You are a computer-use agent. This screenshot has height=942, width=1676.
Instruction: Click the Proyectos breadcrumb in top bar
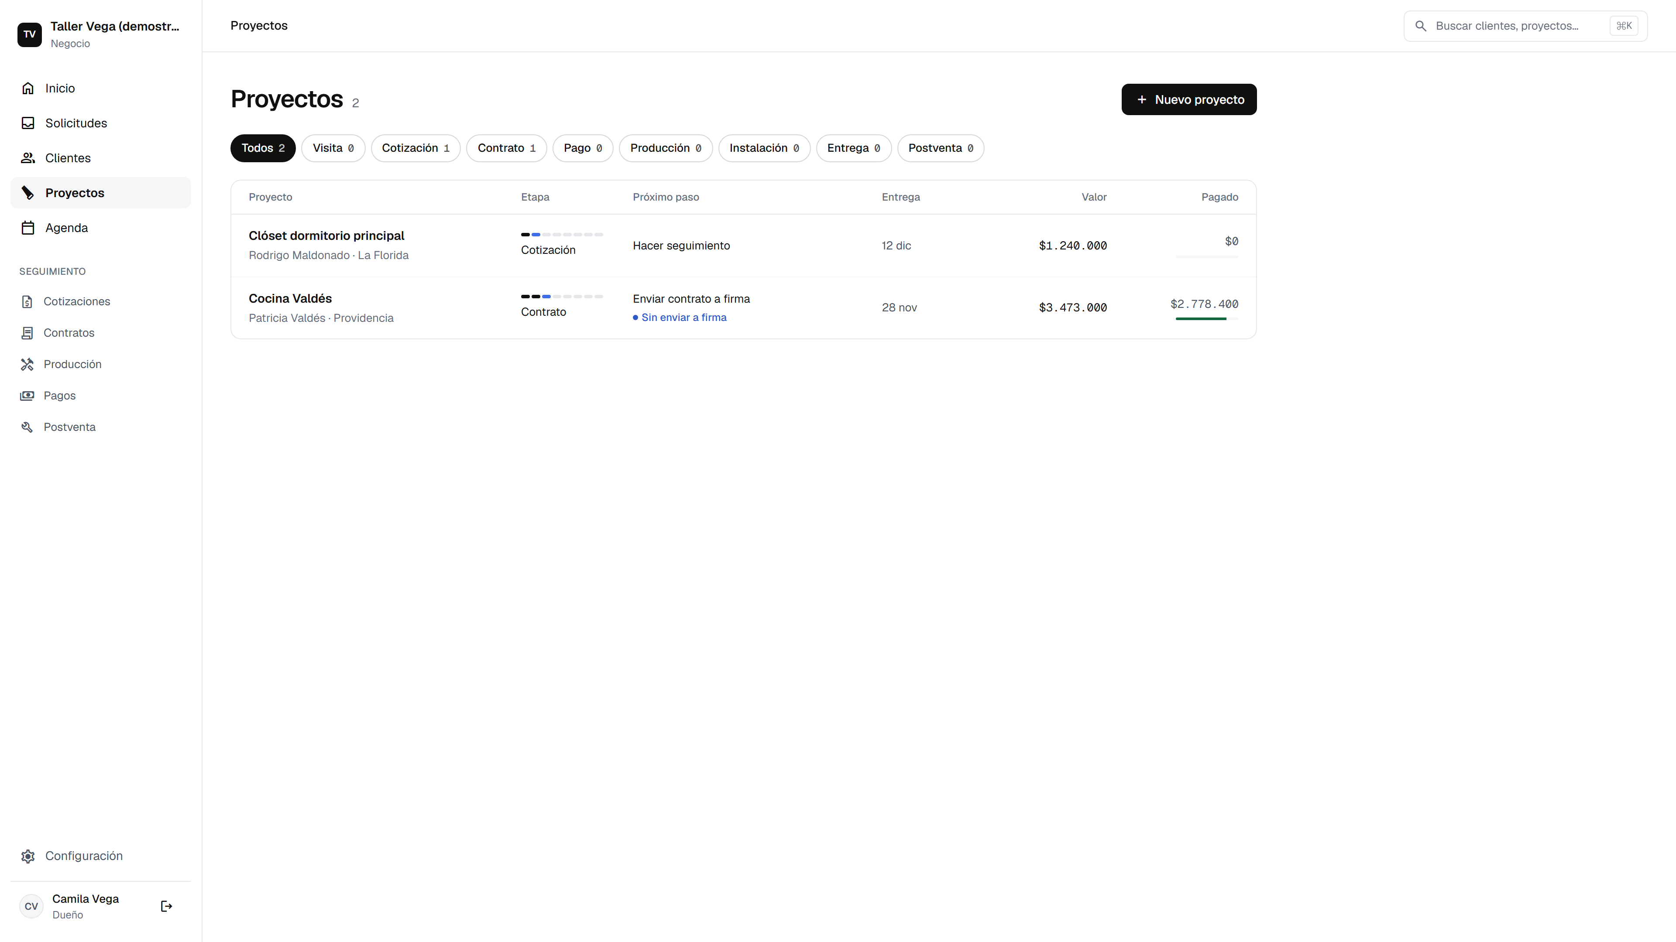pos(259,25)
